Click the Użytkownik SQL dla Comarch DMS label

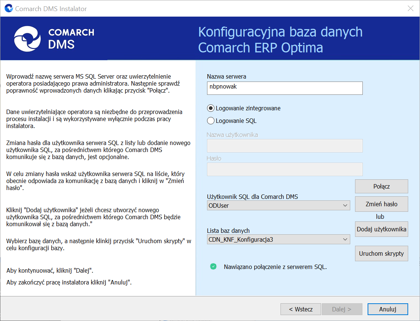click(252, 197)
